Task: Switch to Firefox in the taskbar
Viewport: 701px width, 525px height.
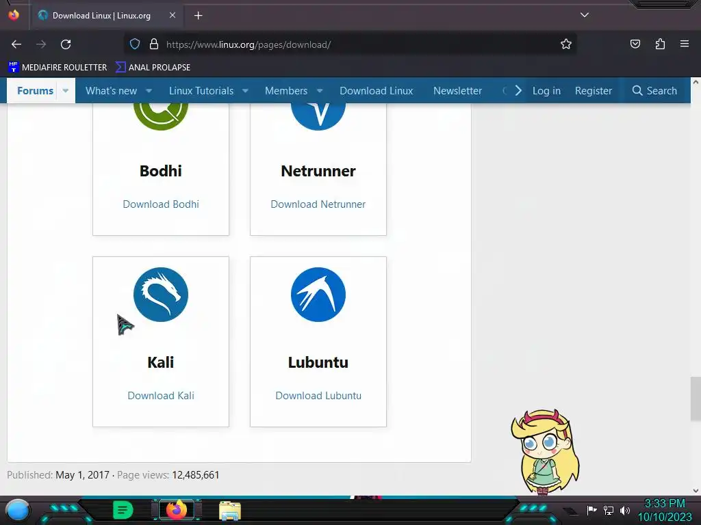Action: pyautogui.click(x=177, y=510)
